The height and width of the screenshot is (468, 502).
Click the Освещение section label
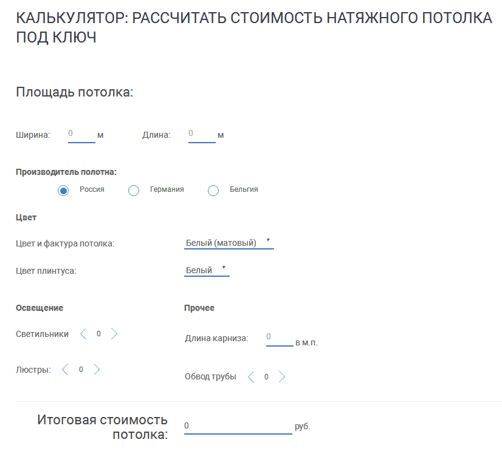(x=39, y=308)
